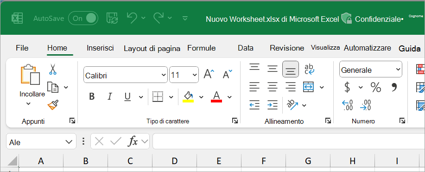Toggle the highlighted Bottom Align button

291,69
